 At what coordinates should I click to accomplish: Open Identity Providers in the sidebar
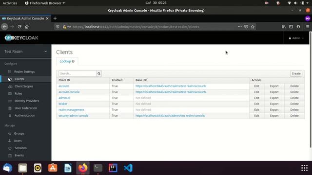click(x=27, y=101)
